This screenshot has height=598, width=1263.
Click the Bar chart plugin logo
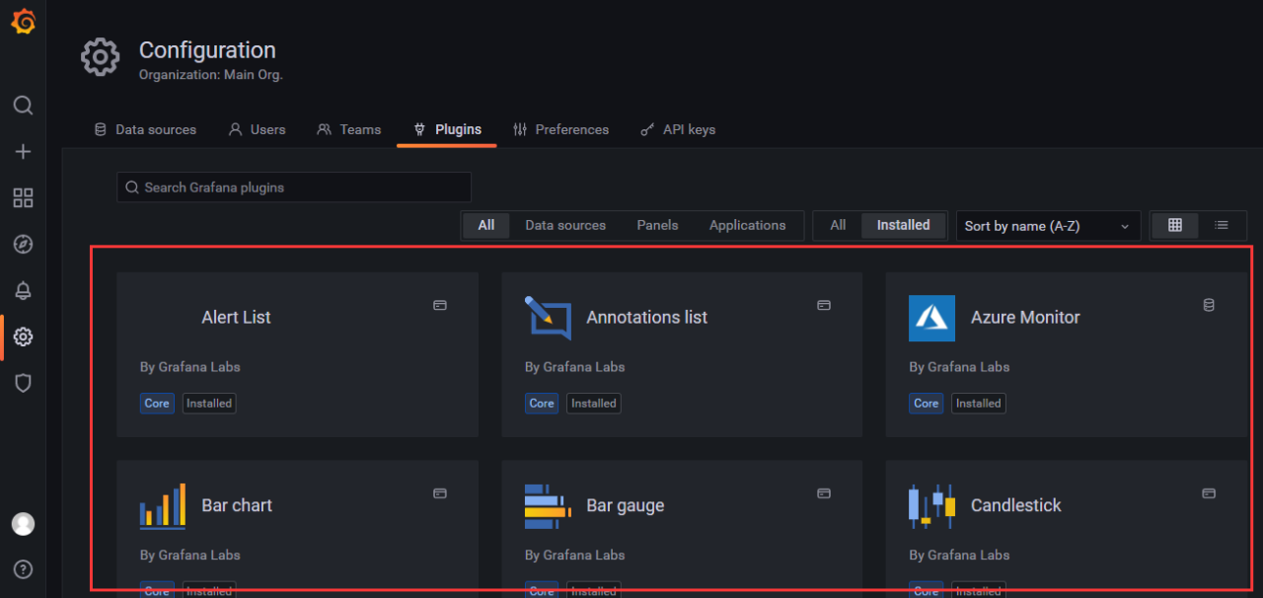(163, 506)
